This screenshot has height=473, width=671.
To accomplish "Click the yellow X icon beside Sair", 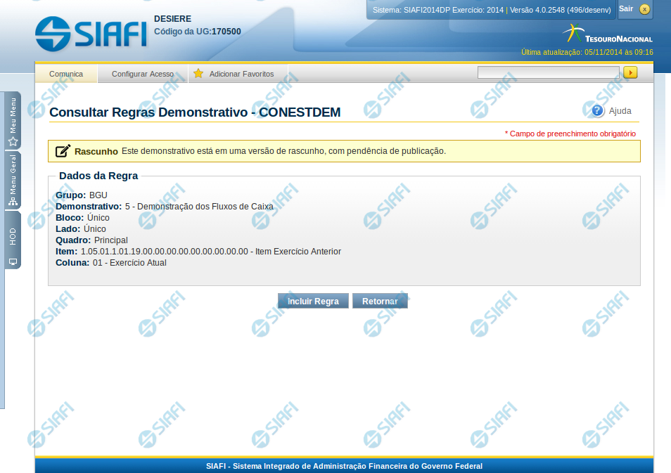I will (x=644, y=9).
